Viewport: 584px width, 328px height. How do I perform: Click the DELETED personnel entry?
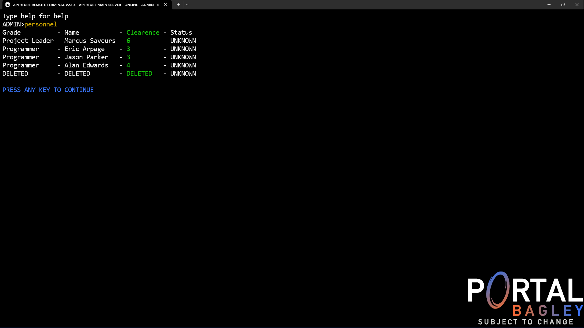[77, 73]
